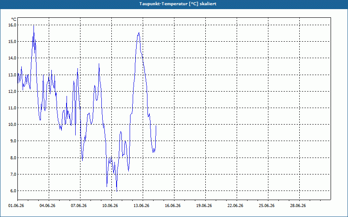Click the 7,0 y-axis label
This screenshot has width=348, height=217.
click(x=13, y=174)
